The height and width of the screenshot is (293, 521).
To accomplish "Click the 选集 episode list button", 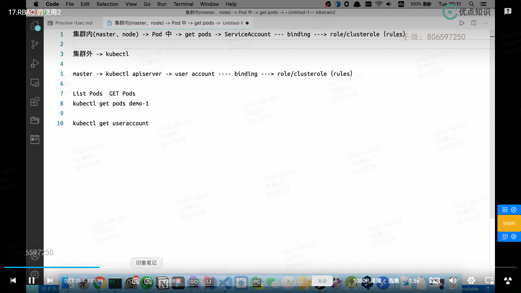I will tap(393, 281).
